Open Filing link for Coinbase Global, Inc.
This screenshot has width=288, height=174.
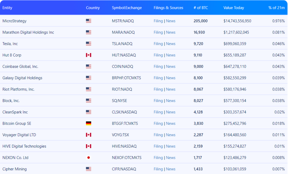coord(158,66)
